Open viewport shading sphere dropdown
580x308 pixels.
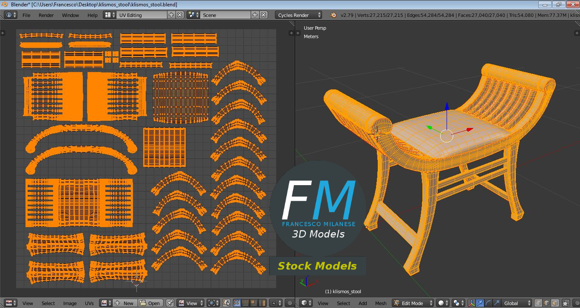pos(443,303)
